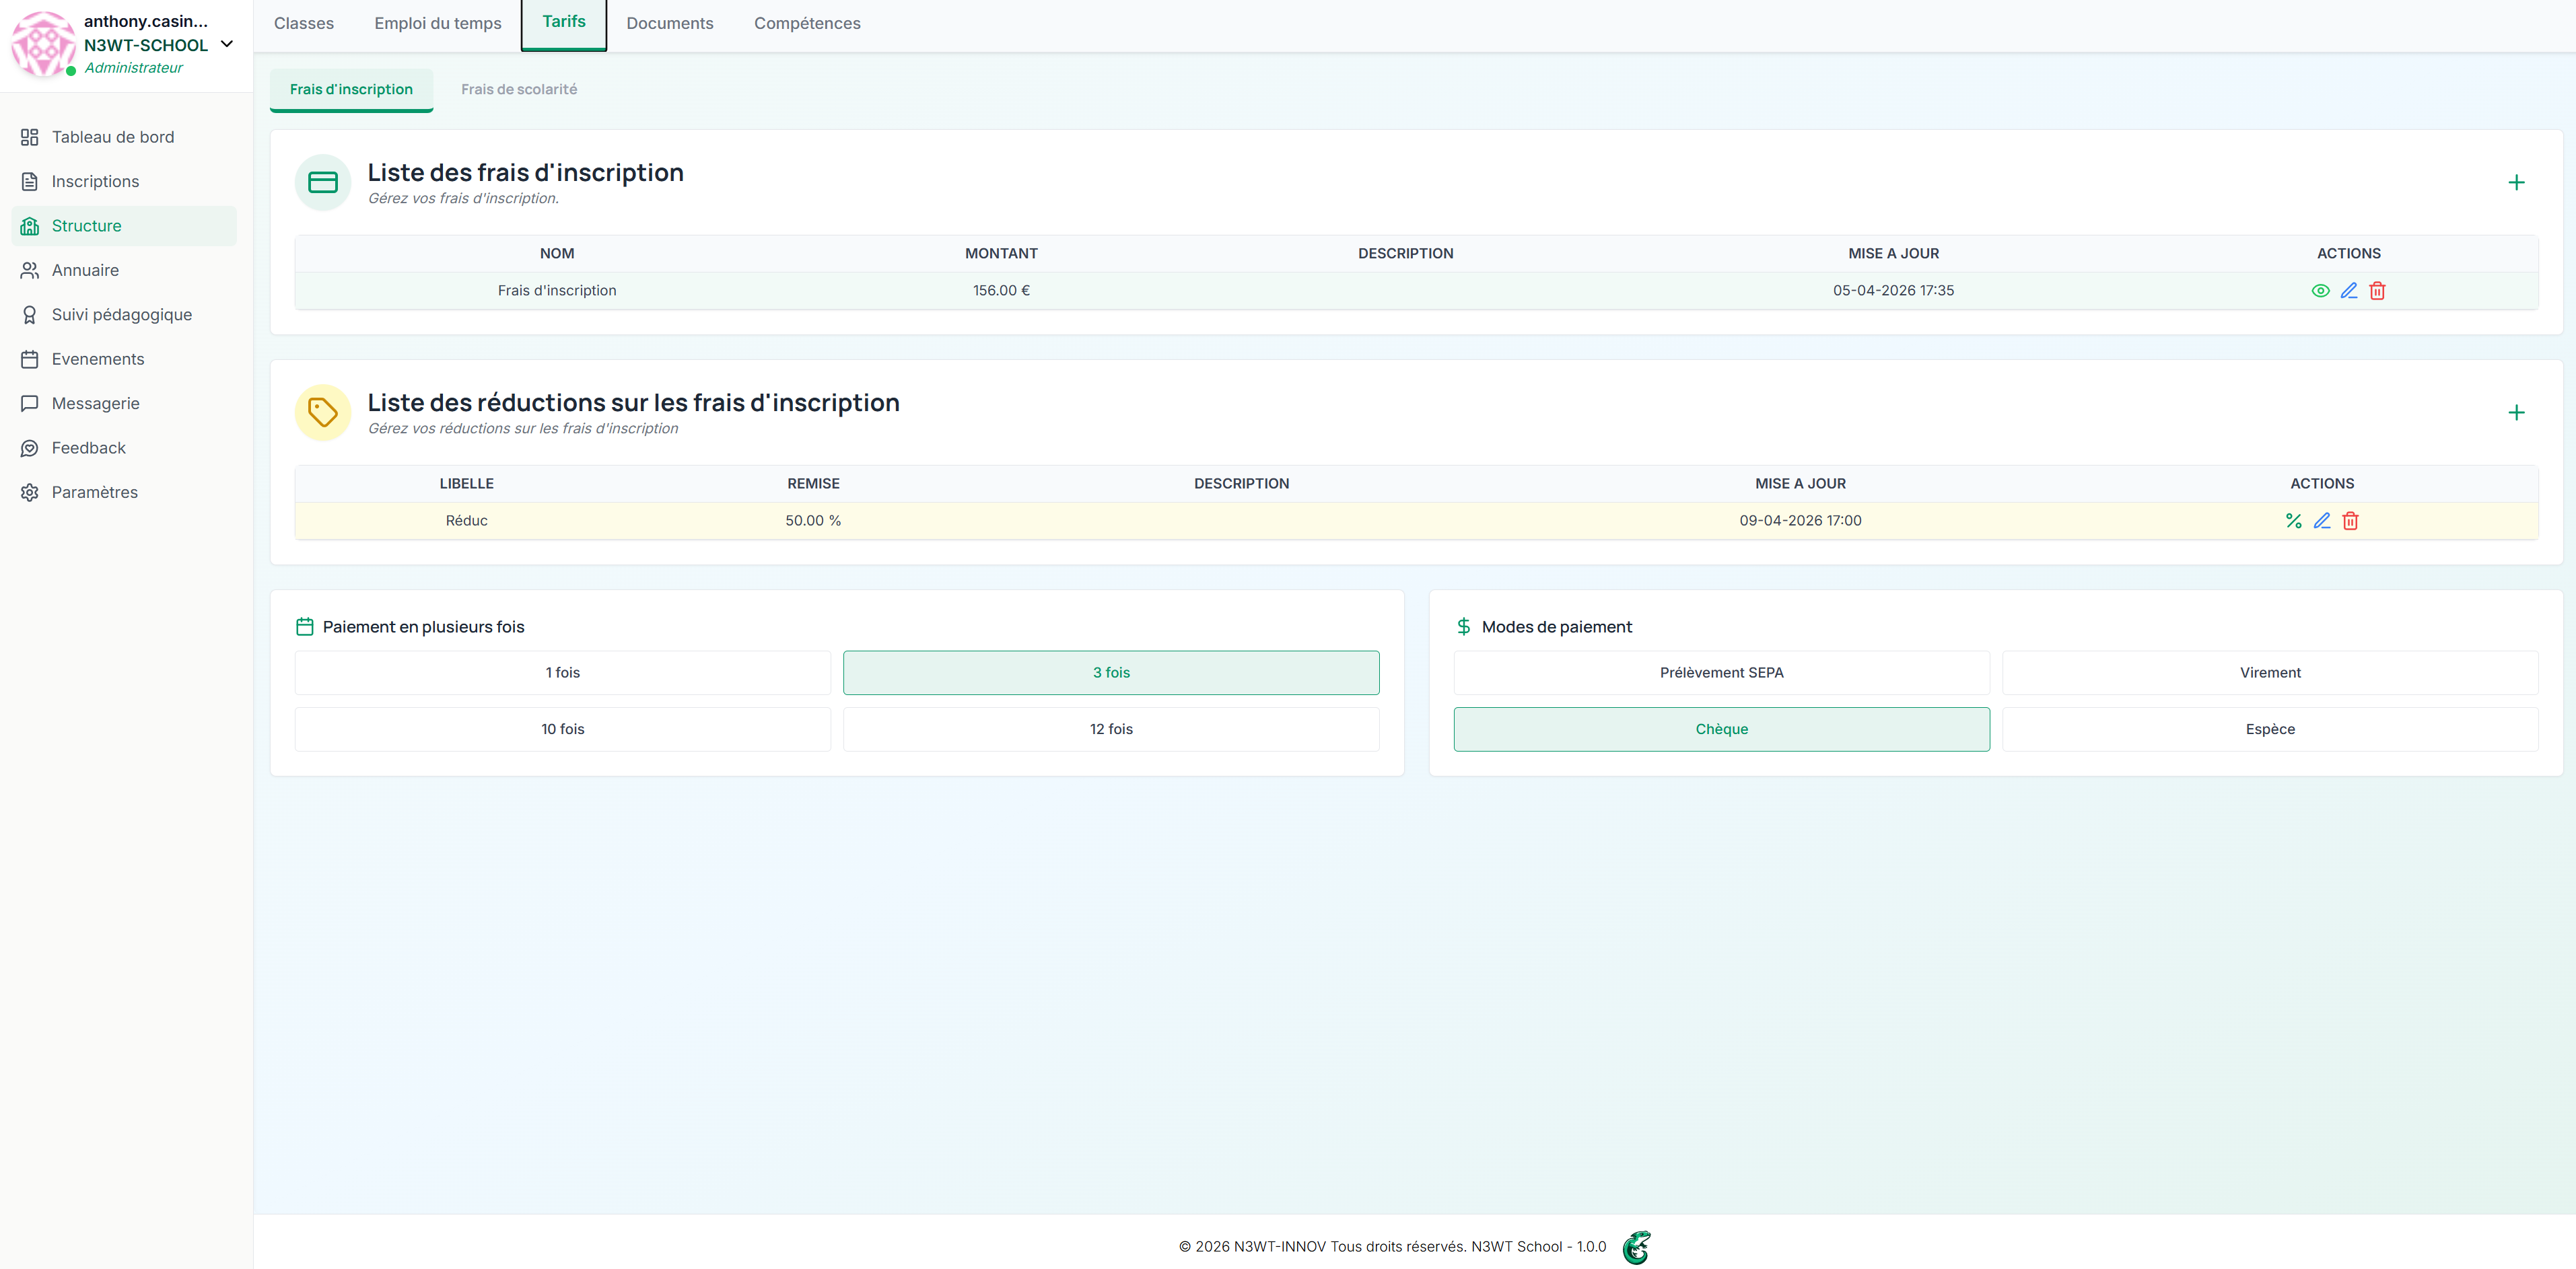Add a new registration fee with plus icon
This screenshot has height=1269, width=2576.
point(2516,182)
